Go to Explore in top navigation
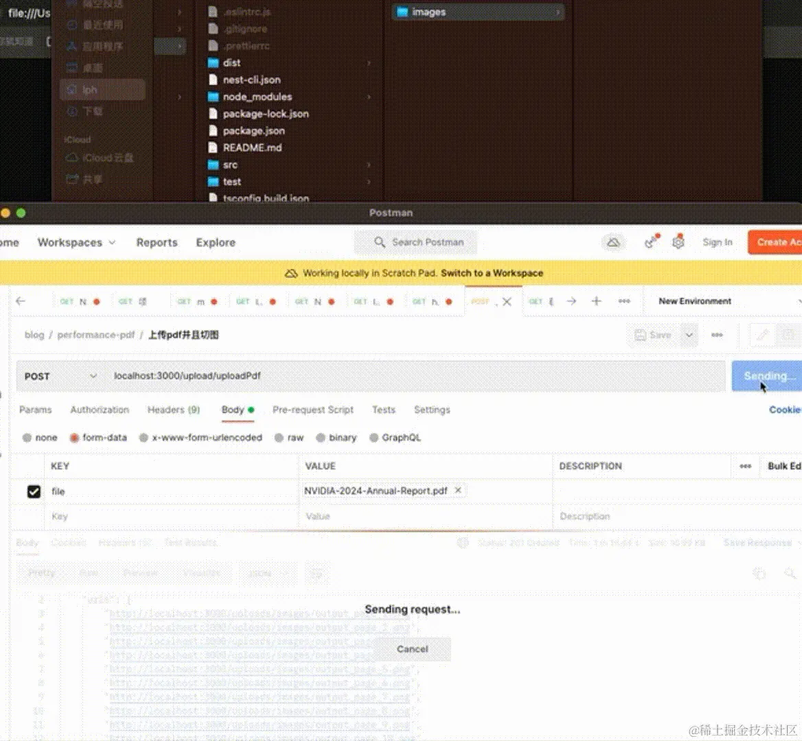The image size is (802, 741). [216, 242]
